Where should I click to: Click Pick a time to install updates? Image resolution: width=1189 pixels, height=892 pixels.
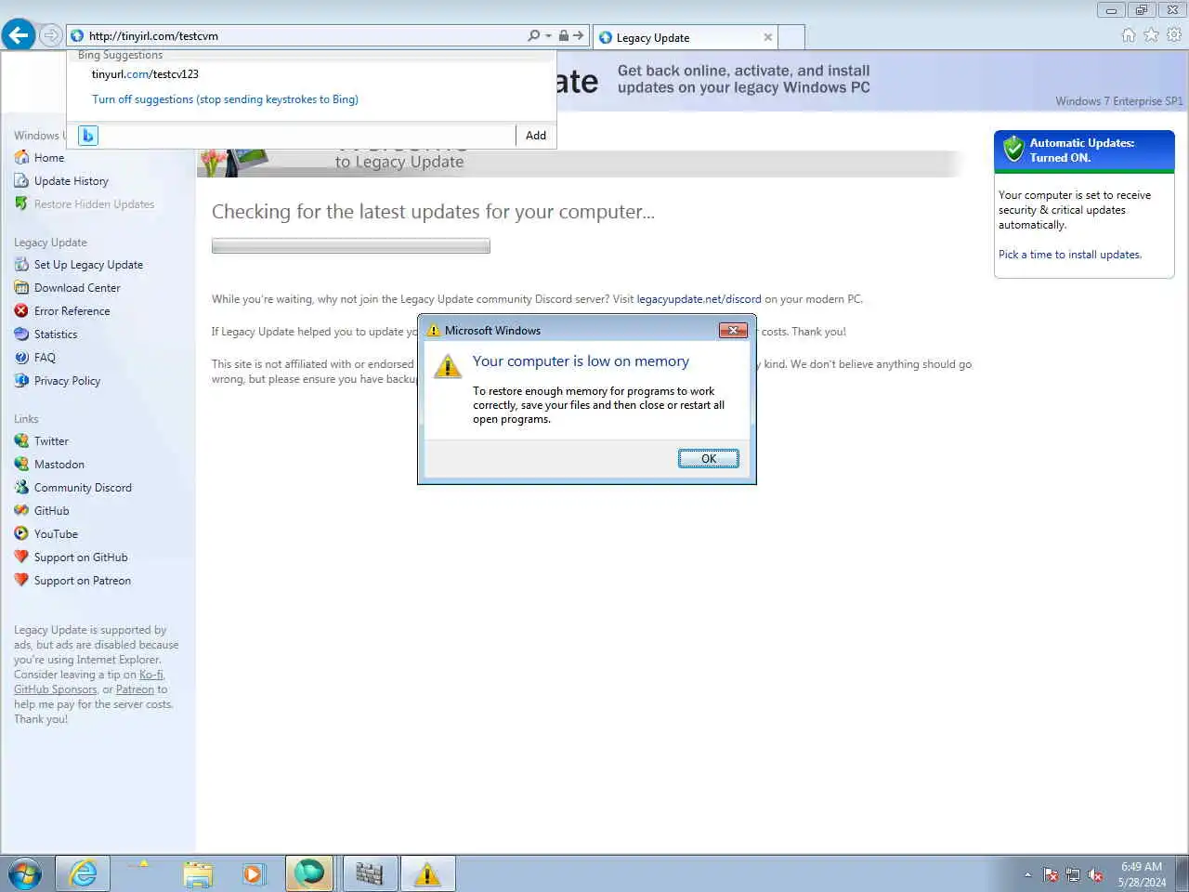(x=1070, y=255)
